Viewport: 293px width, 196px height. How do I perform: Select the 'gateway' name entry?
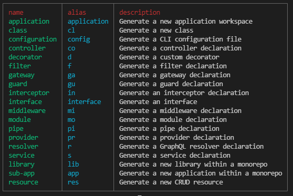[22, 75]
